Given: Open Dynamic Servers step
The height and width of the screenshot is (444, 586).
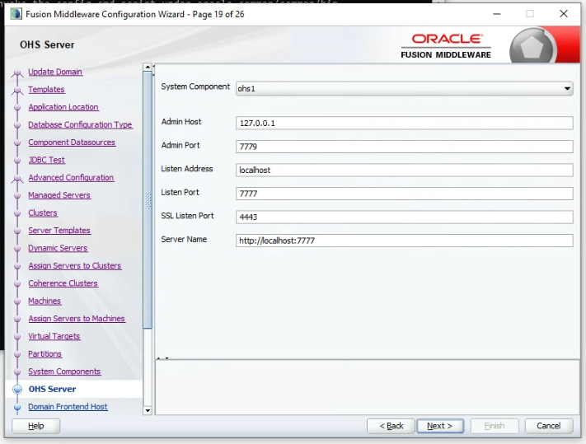Looking at the screenshot, I should click(58, 248).
